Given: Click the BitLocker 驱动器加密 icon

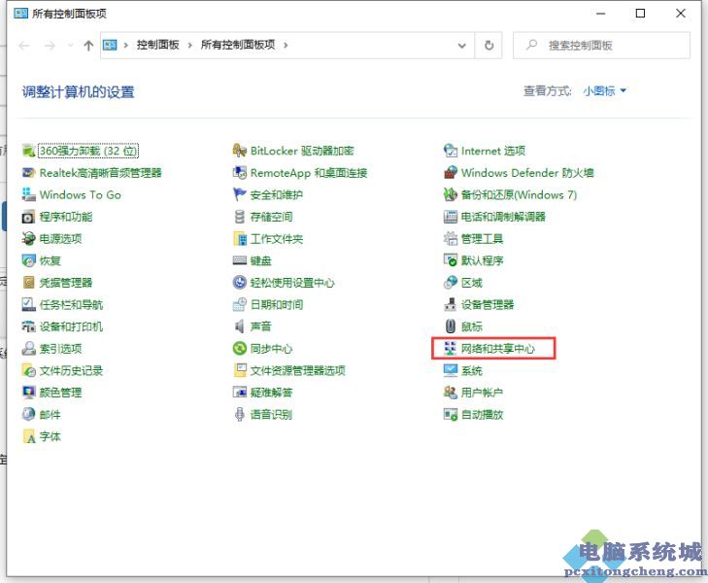Looking at the screenshot, I should 240,151.
